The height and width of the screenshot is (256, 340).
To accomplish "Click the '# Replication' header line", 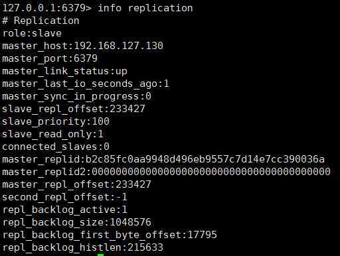I will pos(41,21).
